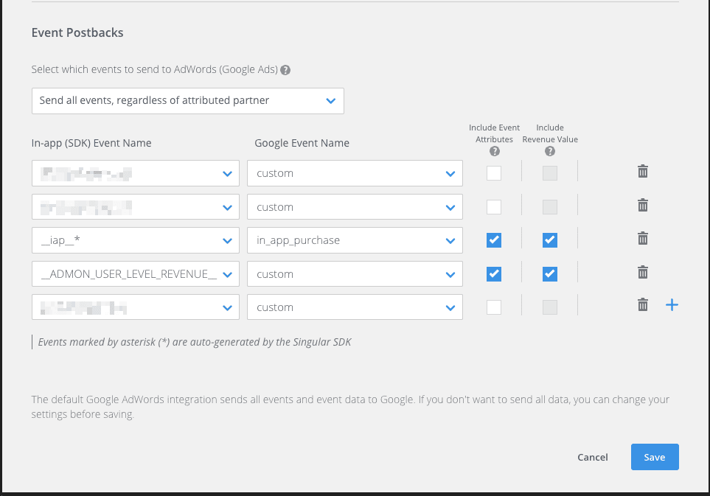The image size is (710, 496).
Task: Uncheck Include Event Attributes for __iap__*
Action: click(x=494, y=240)
